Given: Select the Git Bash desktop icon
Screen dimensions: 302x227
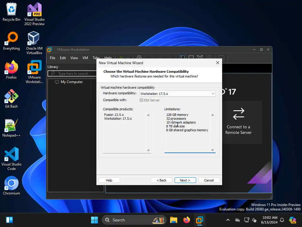Looking at the screenshot, I should (x=12, y=99).
